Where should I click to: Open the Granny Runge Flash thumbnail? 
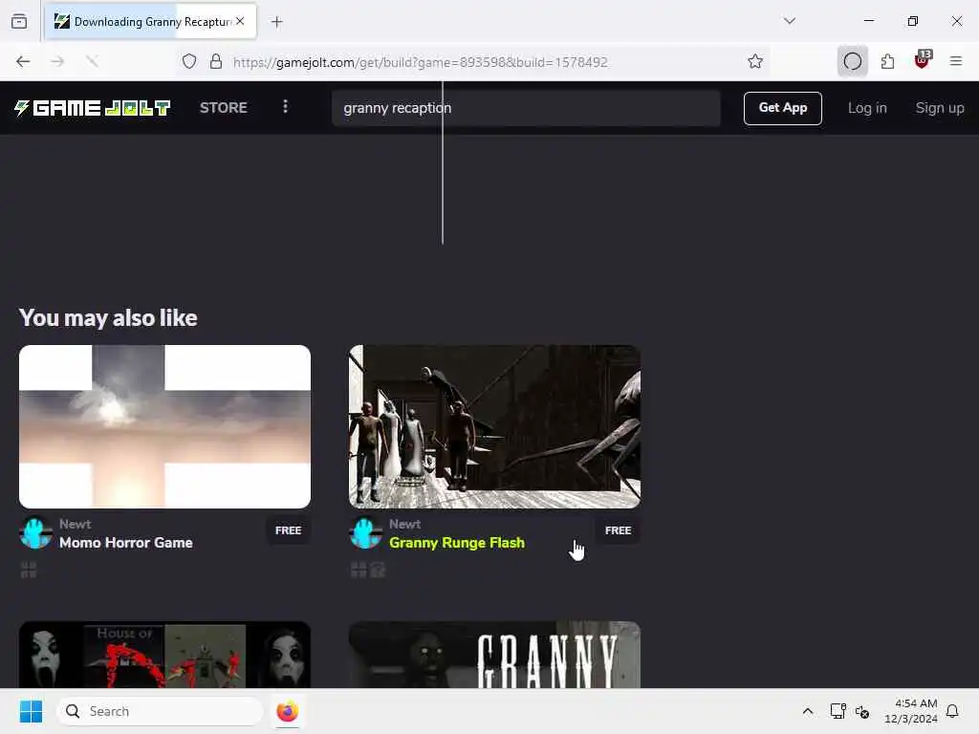494,426
